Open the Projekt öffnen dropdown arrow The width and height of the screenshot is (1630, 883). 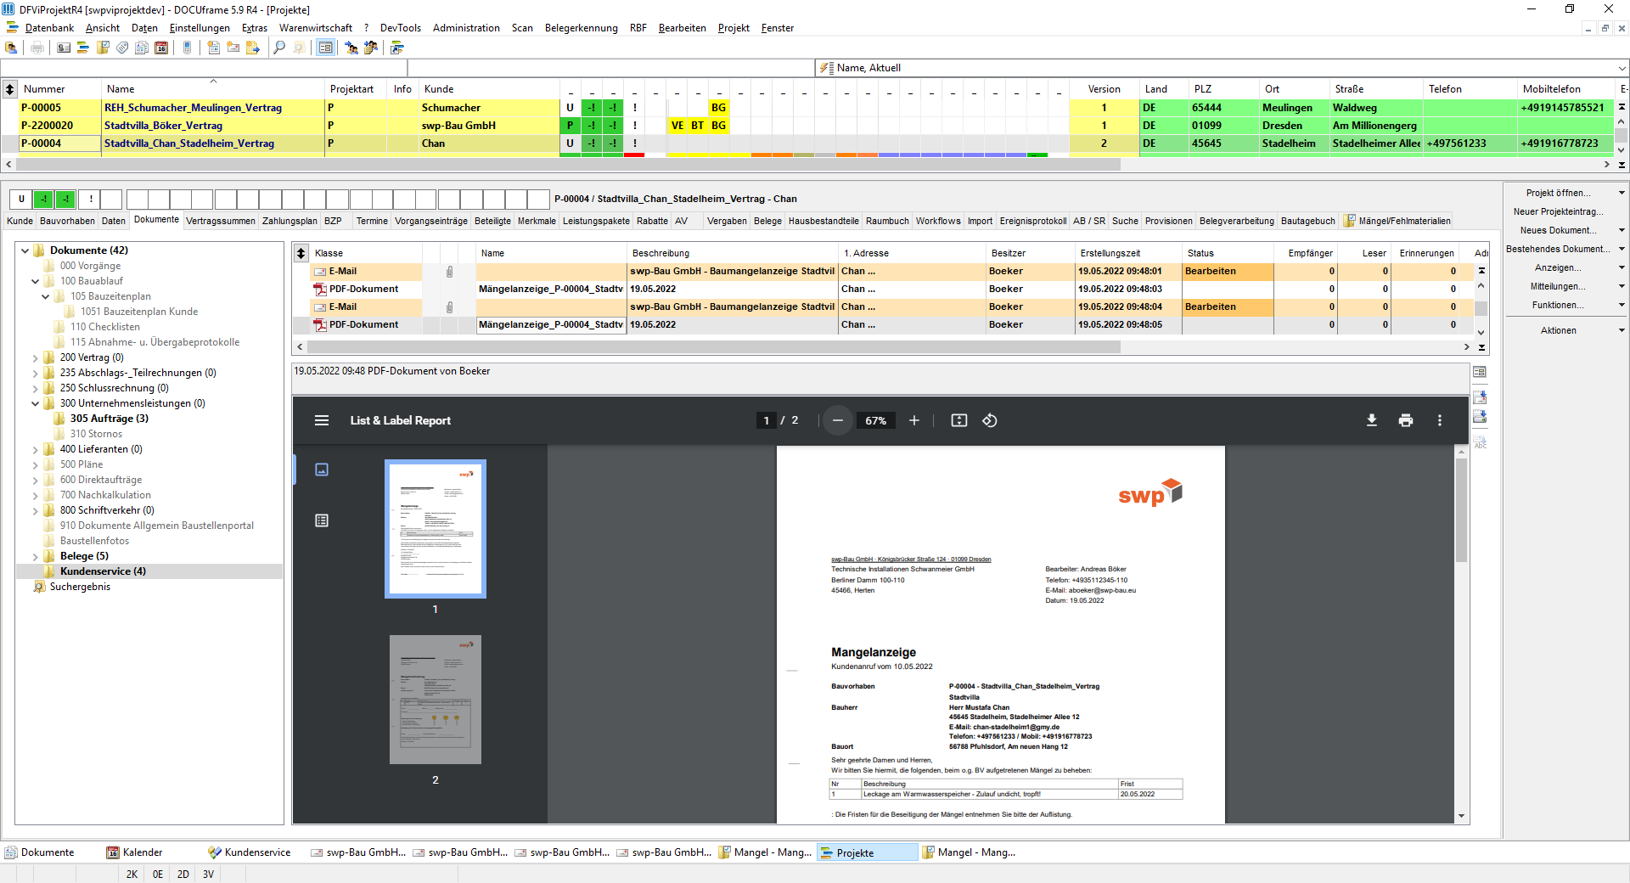[x=1621, y=194]
